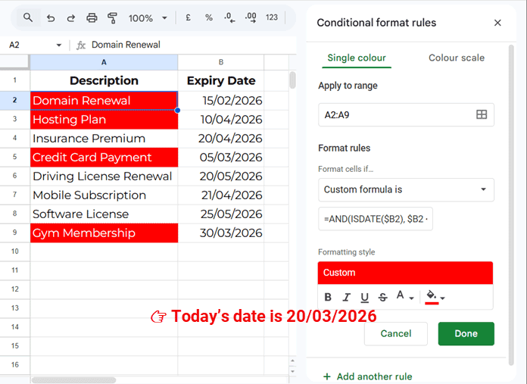Select column B header
This screenshot has width=527, height=384.
coord(221,62)
